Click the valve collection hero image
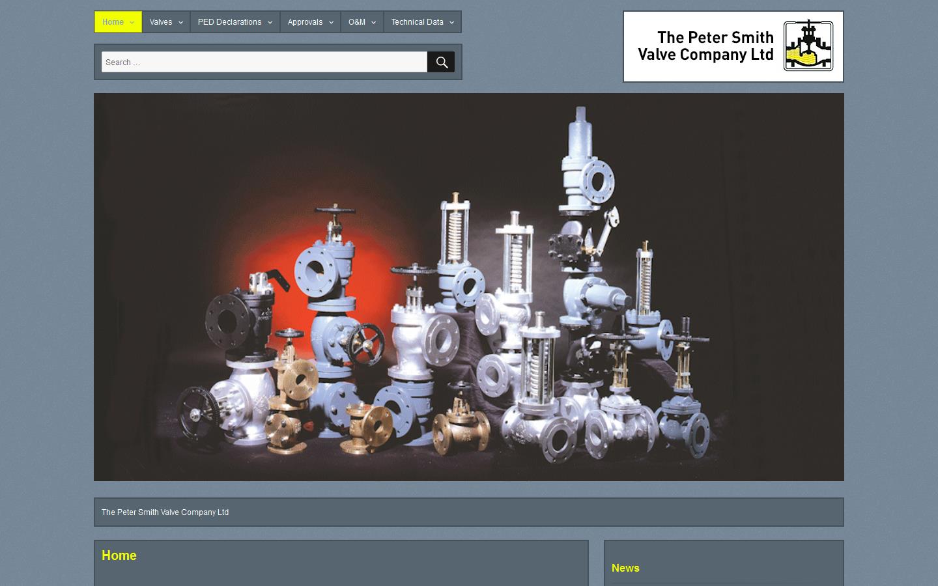This screenshot has height=586, width=938. click(468, 286)
